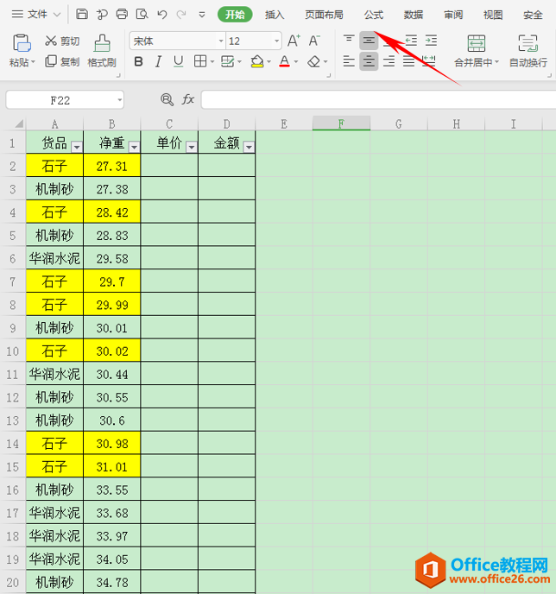Switch to the 公式 tab

[x=374, y=15]
